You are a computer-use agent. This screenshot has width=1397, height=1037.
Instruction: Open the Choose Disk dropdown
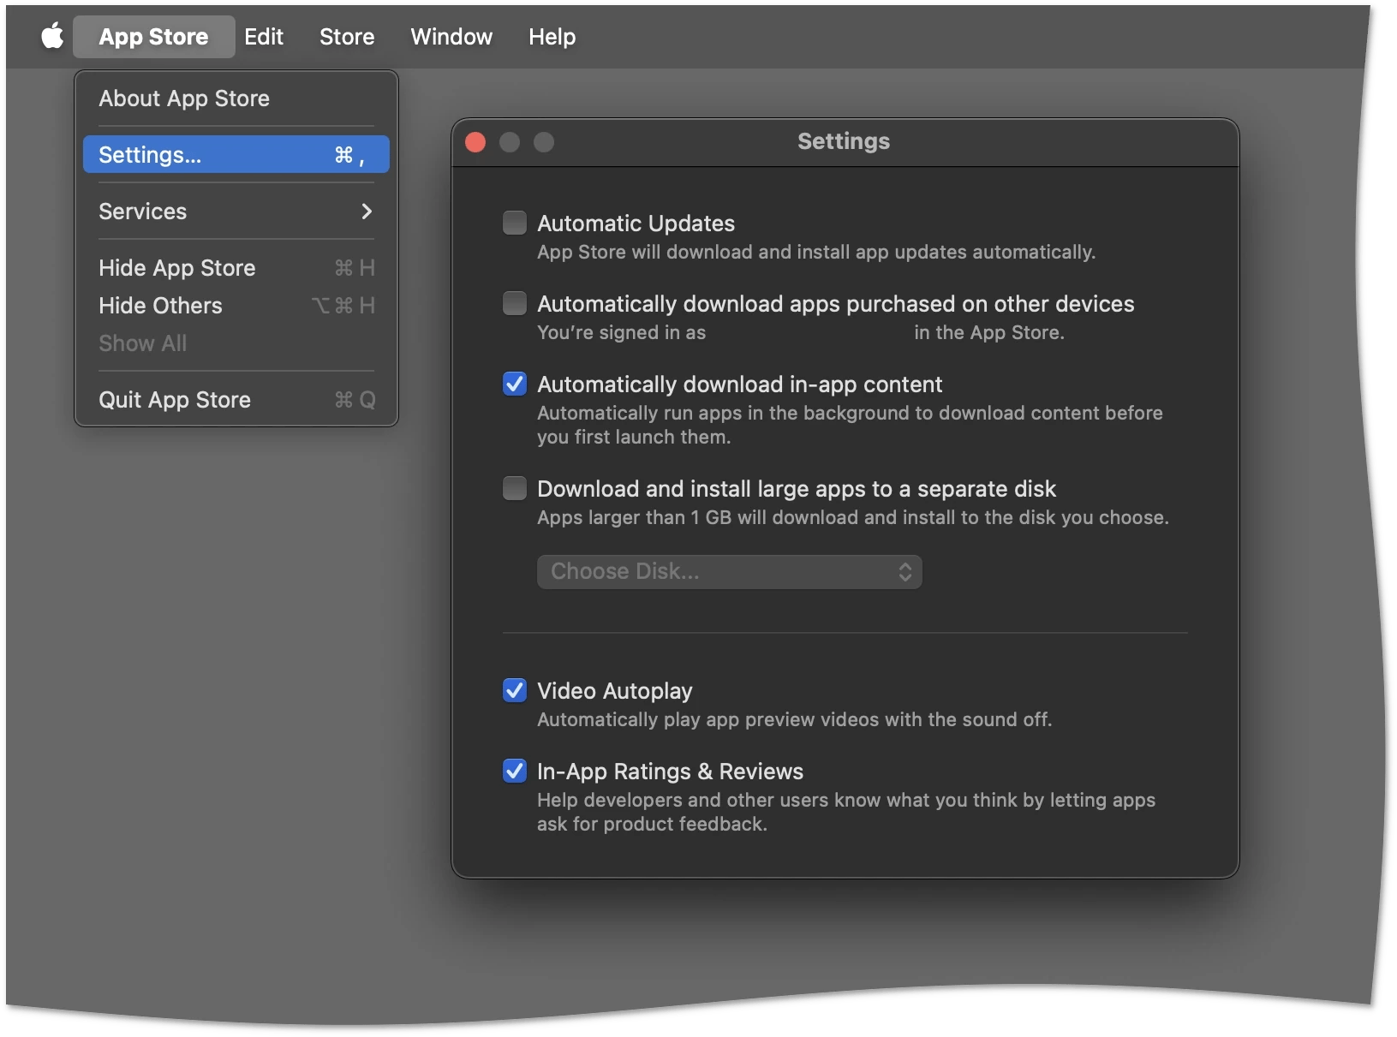pyautogui.click(x=730, y=572)
